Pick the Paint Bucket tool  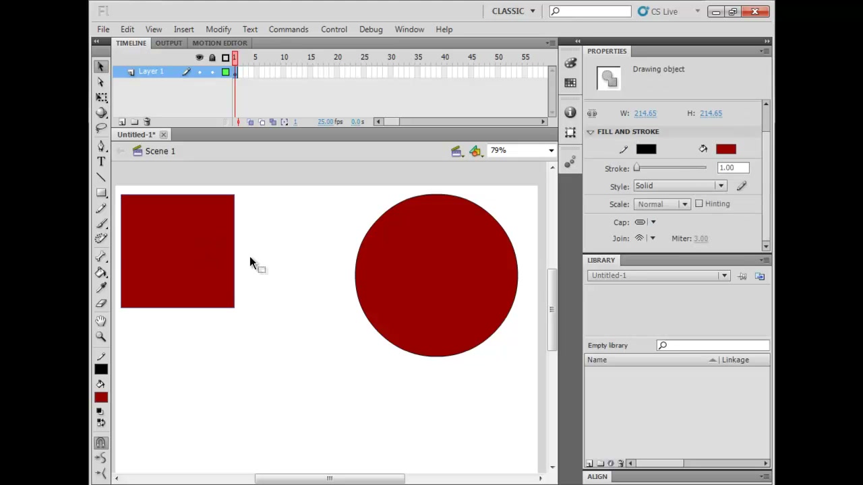coord(101,273)
